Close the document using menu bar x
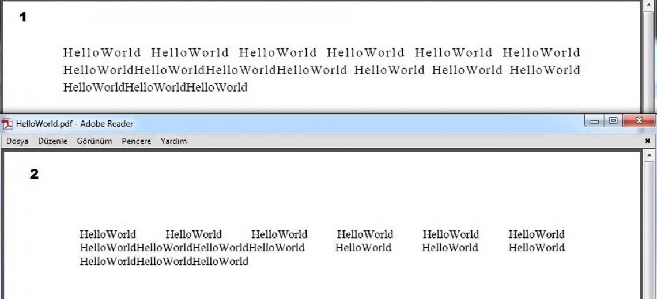Screen dimensions: 657x299 [x=647, y=141]
